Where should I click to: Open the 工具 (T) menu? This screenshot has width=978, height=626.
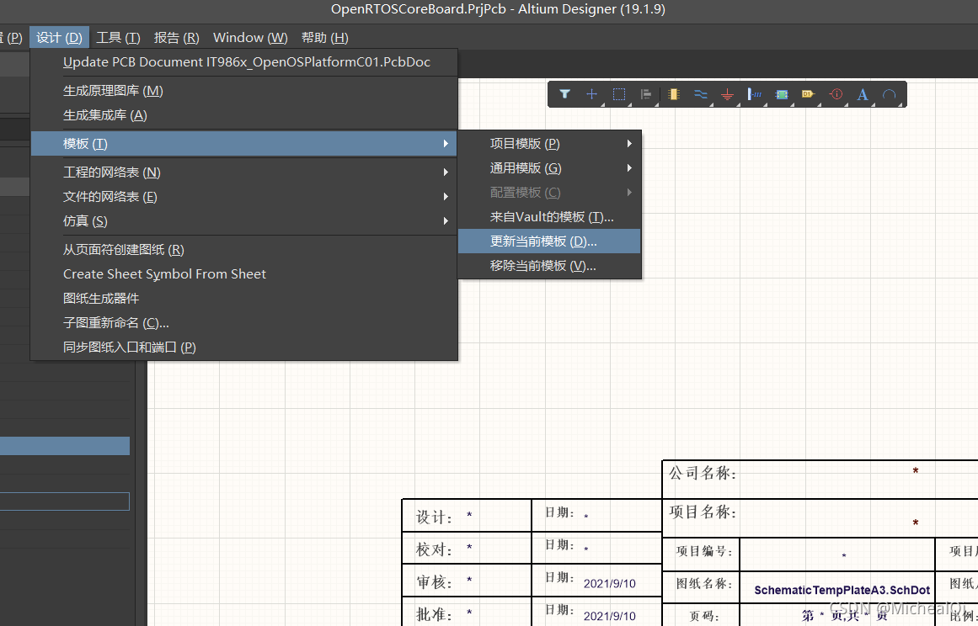118,38
